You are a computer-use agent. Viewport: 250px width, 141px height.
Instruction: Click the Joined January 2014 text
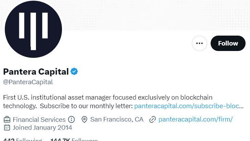point(42,128)
